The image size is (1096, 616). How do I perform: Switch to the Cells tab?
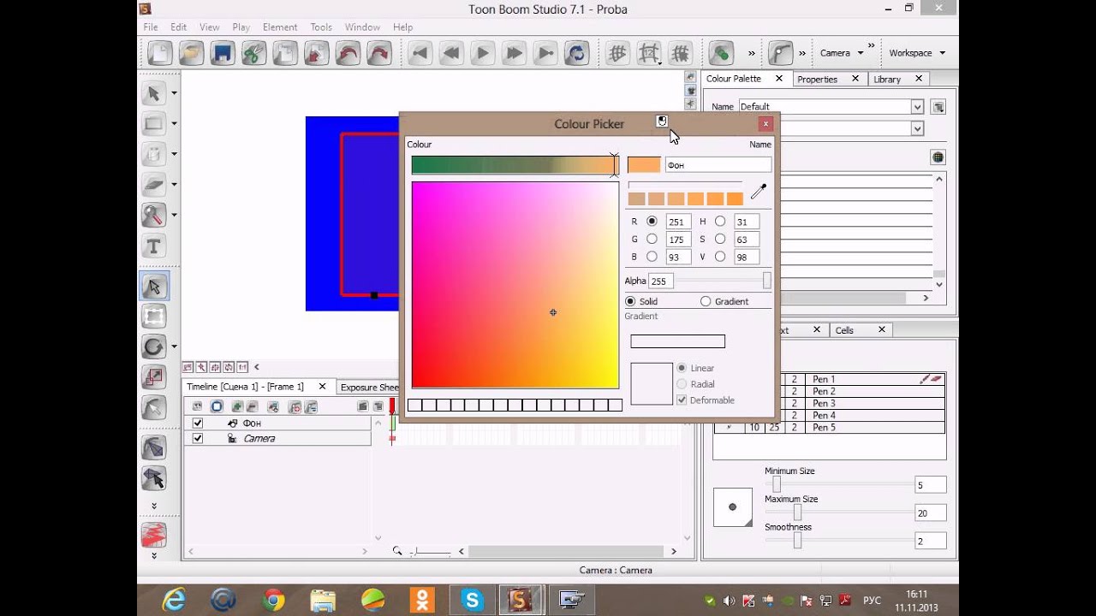coord(844,330)
